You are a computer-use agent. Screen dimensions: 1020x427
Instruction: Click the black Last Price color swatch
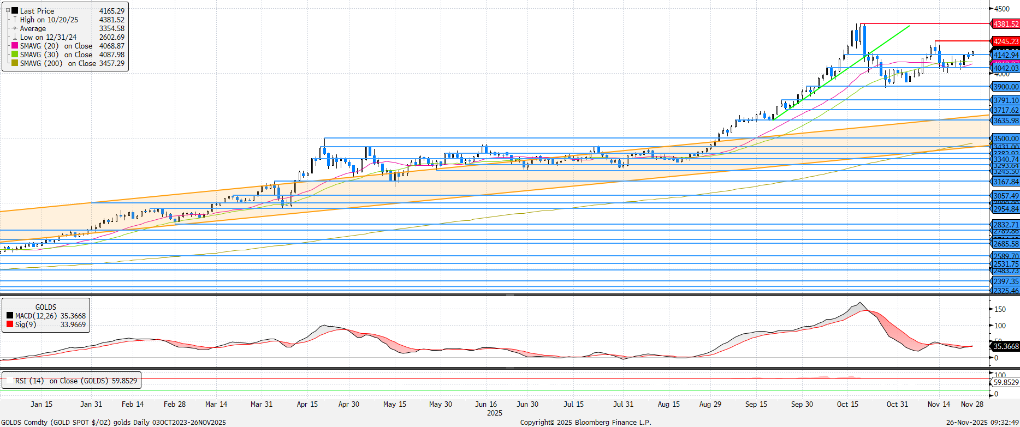pyautogui.click(x=15, y=11)
